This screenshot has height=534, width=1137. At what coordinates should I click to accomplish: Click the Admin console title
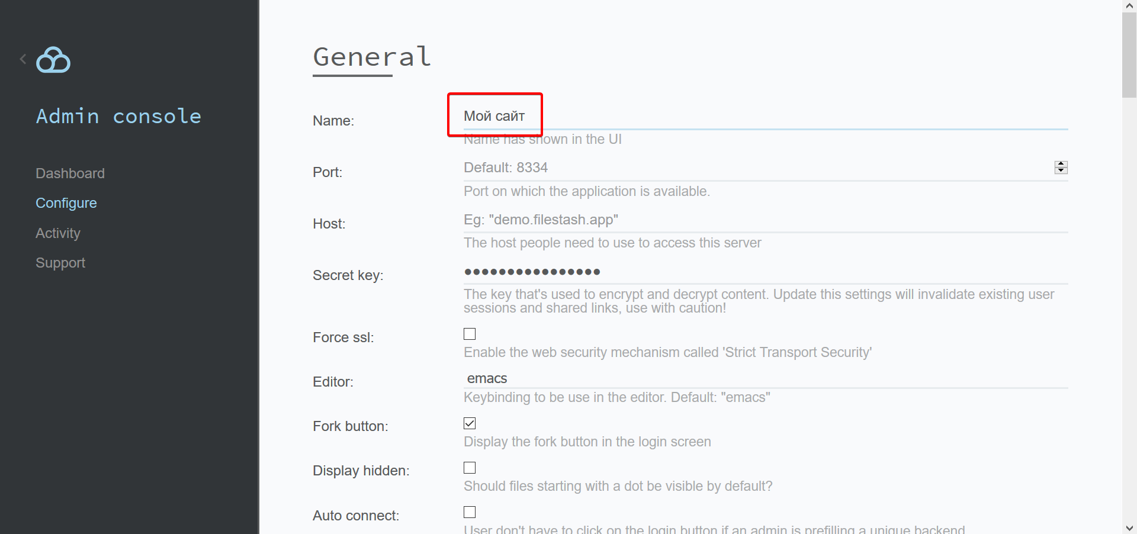[118, 116]
